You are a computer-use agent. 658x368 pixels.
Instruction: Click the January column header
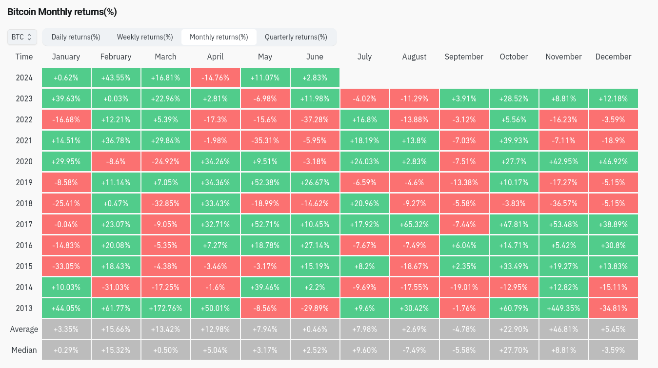click(66, 57)
